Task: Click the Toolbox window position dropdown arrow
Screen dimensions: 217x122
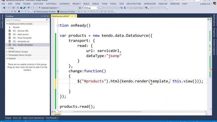Action: (42, 16)
